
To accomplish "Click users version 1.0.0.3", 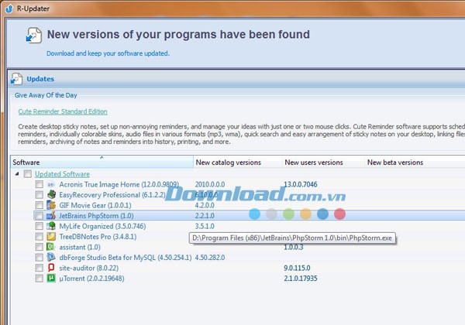I will 294,247.
